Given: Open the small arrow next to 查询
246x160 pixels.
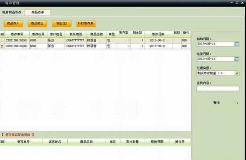Looking at the screenshot, I should (237, 103).
